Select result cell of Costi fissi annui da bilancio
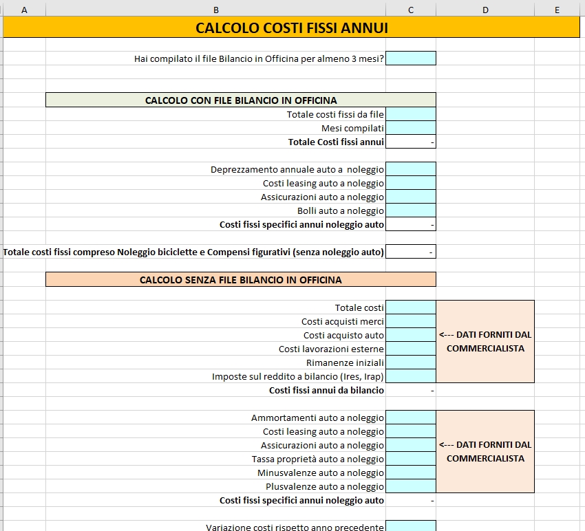 click(411, 390)
